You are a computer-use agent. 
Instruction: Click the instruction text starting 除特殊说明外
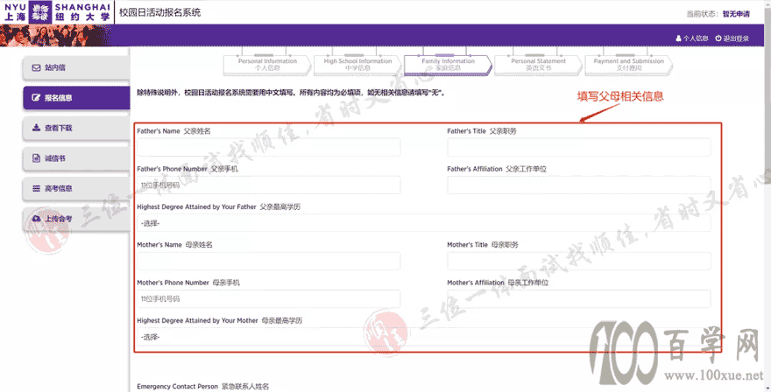pos(291,93)
